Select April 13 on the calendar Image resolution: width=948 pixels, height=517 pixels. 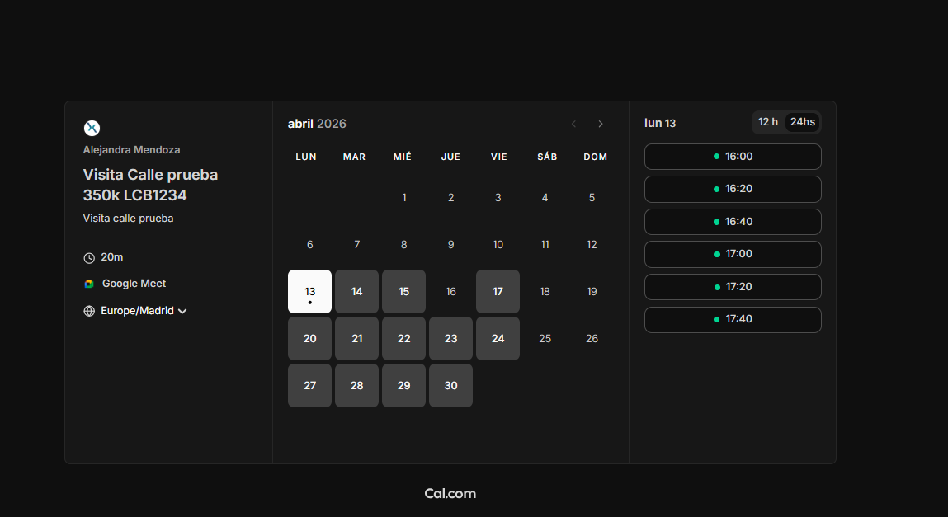pos(309,291)
